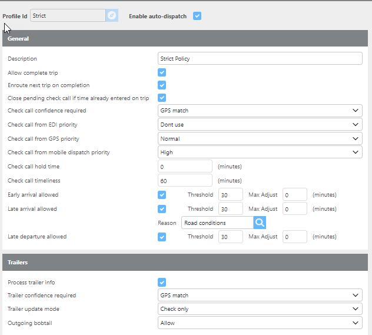Open Trailer update mode dropdown

[x=260, y=309]
